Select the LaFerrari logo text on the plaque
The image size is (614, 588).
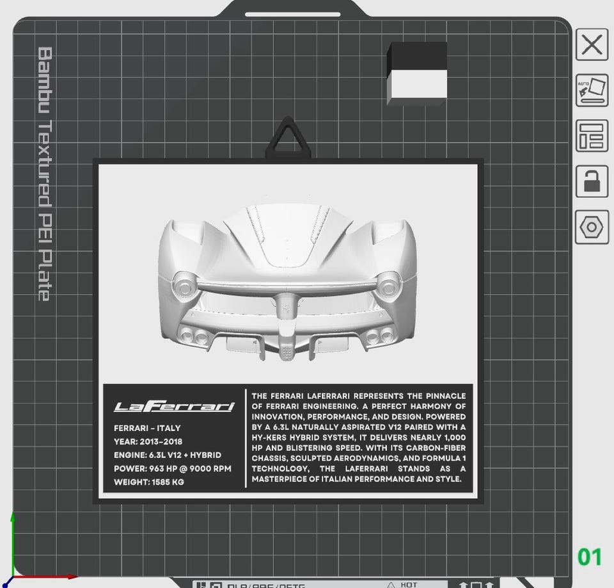tap(174, 406)
